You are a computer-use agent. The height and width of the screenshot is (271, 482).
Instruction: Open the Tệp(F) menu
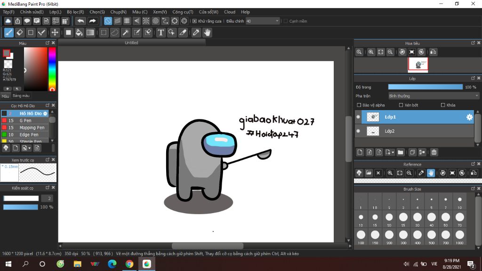[x=8, y=12]
